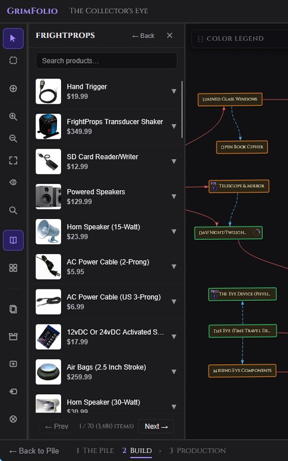Zoom in on the canvas
Viewport: 288px width, 461px height.
point(13,117)
